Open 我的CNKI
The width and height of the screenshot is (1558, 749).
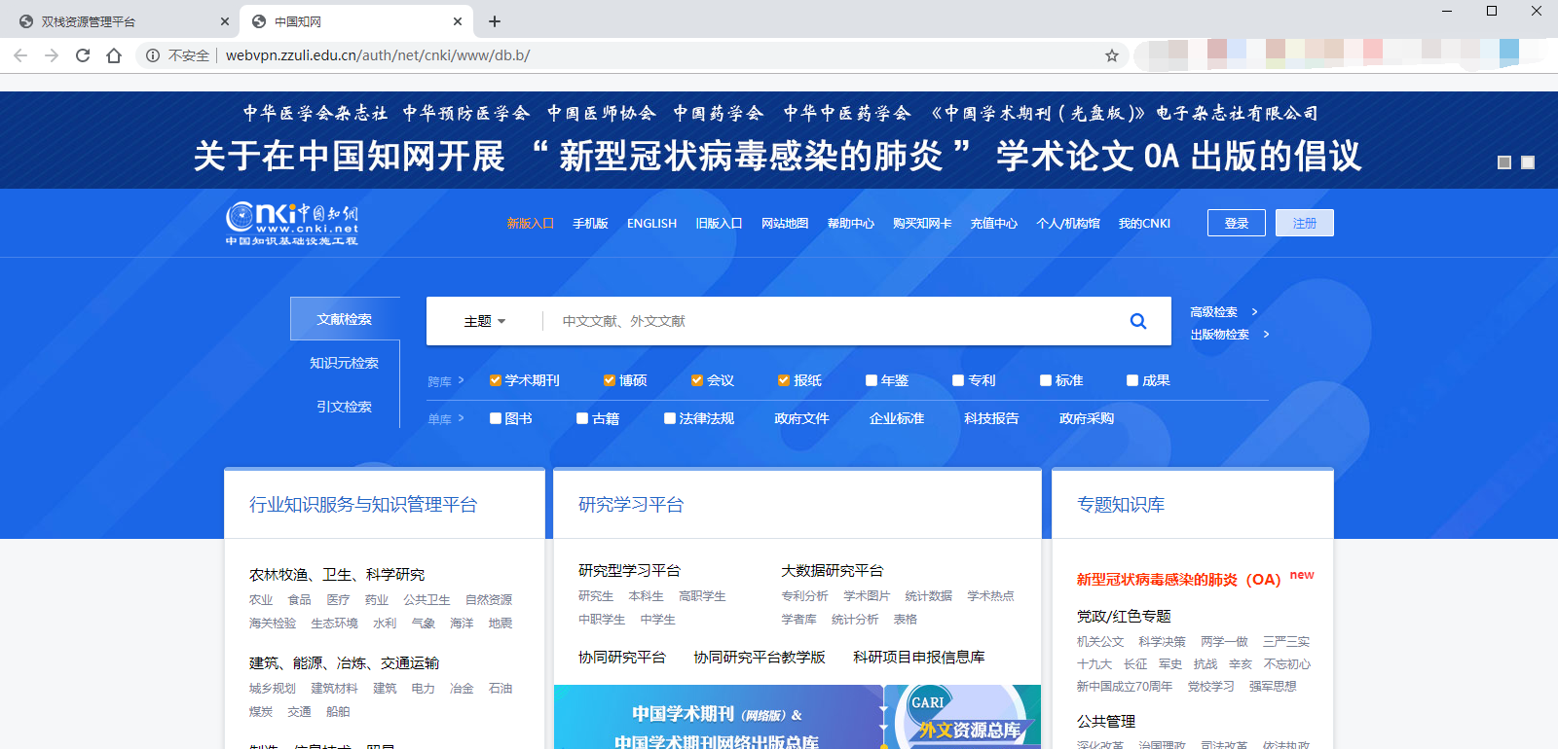coord(1144,224)
